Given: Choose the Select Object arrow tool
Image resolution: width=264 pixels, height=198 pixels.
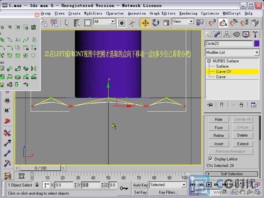Looking at the screenshot, I should pyautogui.click(x=67, y=23).
